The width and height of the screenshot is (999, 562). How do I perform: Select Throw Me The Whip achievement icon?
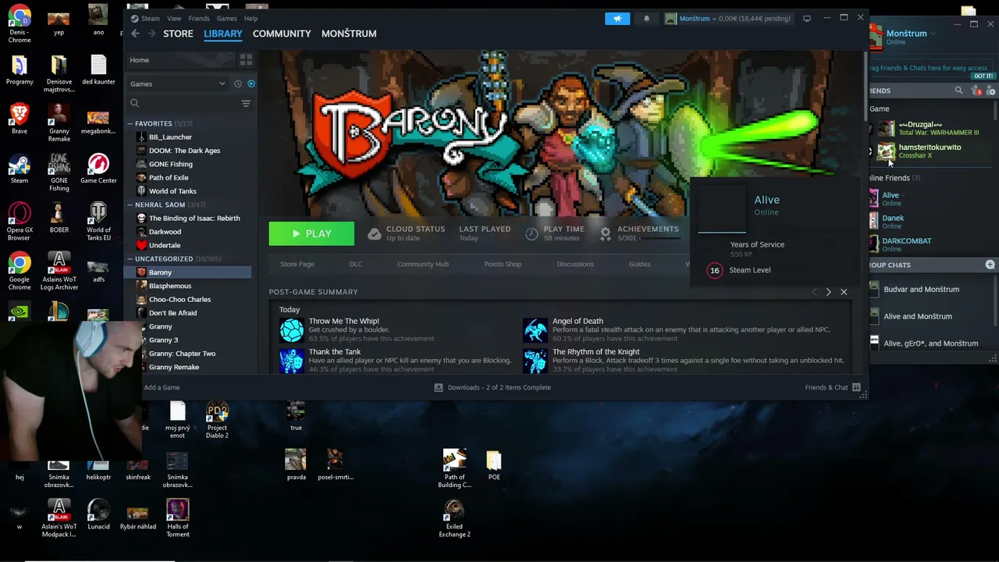pyautogui.click(x=292, y=329)
